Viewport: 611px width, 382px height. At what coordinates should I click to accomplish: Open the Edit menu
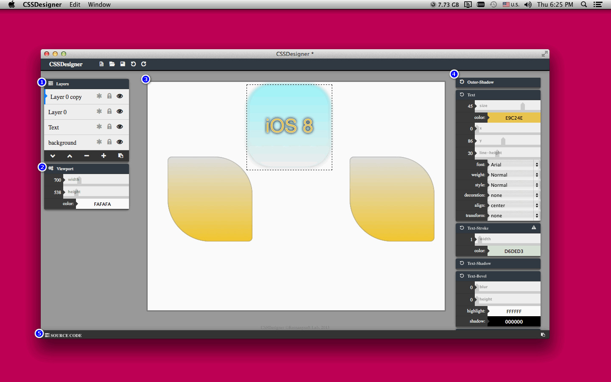tap(75, 5)
